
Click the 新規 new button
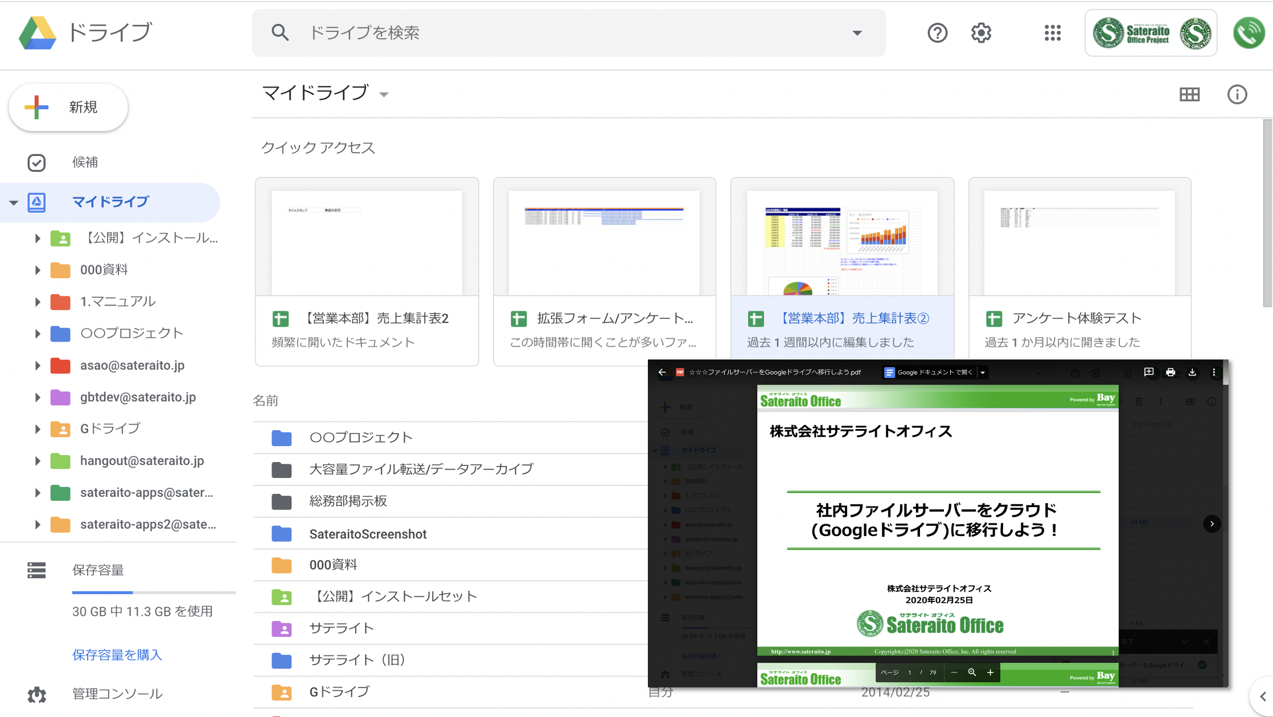[68, 107]
